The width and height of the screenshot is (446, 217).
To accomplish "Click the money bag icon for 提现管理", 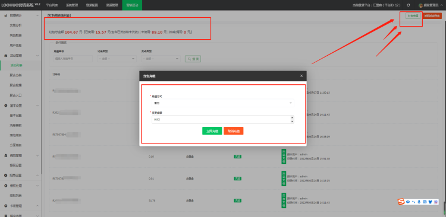I will (6, 155).
